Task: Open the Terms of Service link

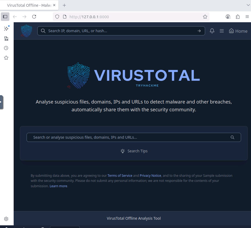Action: 120,175
